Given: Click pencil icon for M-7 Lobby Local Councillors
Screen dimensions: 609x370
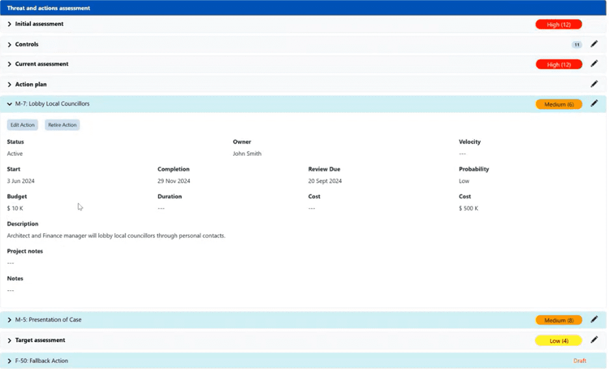Looking at the screenshot, I should click(x=593, y=104).
